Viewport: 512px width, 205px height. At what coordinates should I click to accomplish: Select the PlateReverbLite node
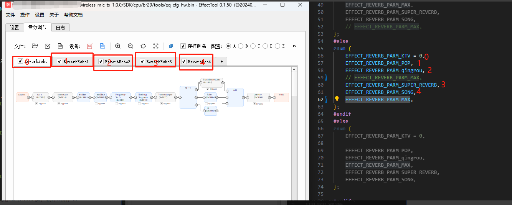point(211,82)
